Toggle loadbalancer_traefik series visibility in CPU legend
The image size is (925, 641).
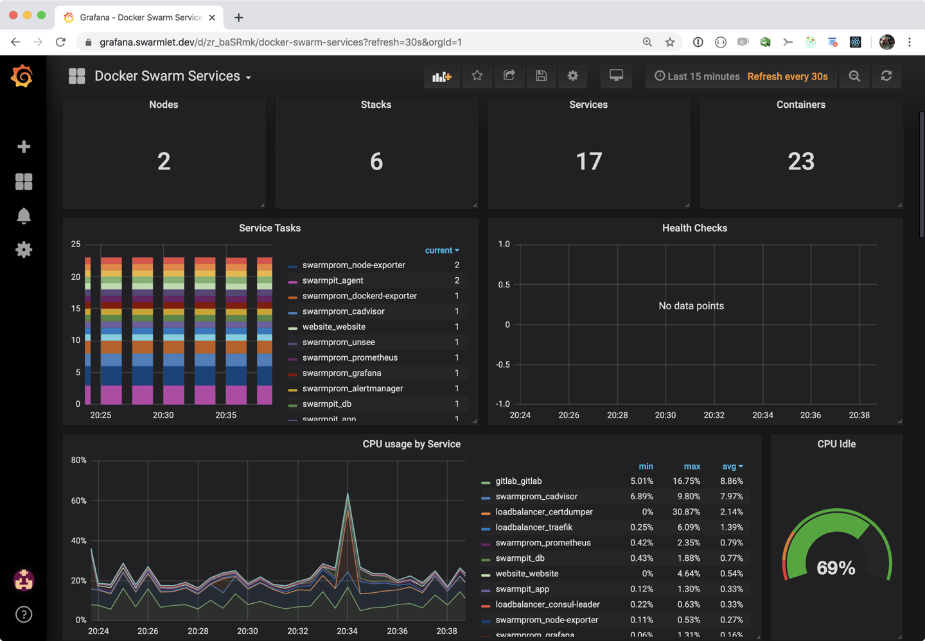point(533,527)
